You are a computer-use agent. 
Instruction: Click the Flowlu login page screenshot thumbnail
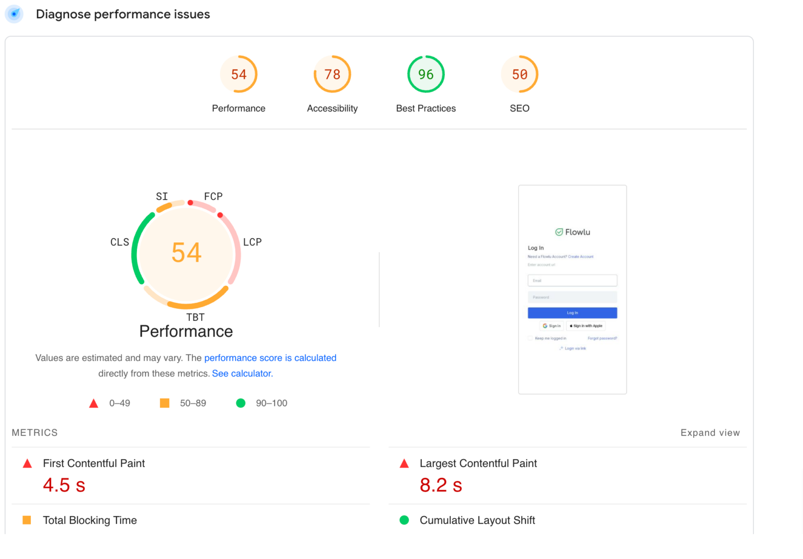(572, 289)
